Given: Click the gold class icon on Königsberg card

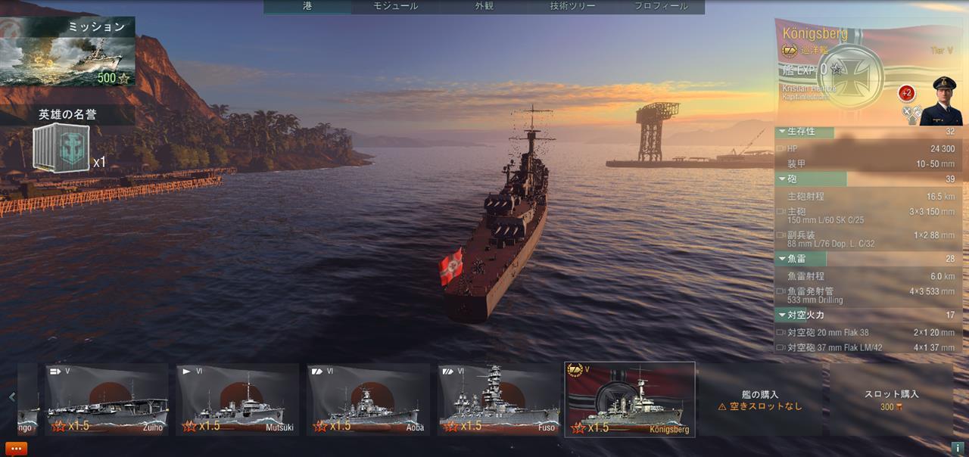Looking at the screenshot, I should point(575,370).
